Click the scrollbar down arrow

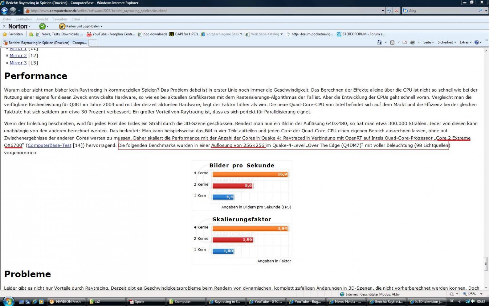tap(486, 288)
